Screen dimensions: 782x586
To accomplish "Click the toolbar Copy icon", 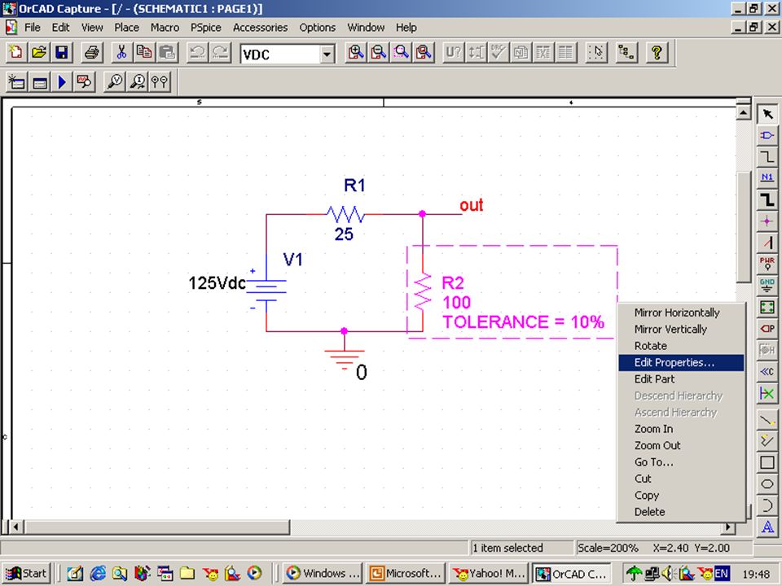I will (144, 52).
